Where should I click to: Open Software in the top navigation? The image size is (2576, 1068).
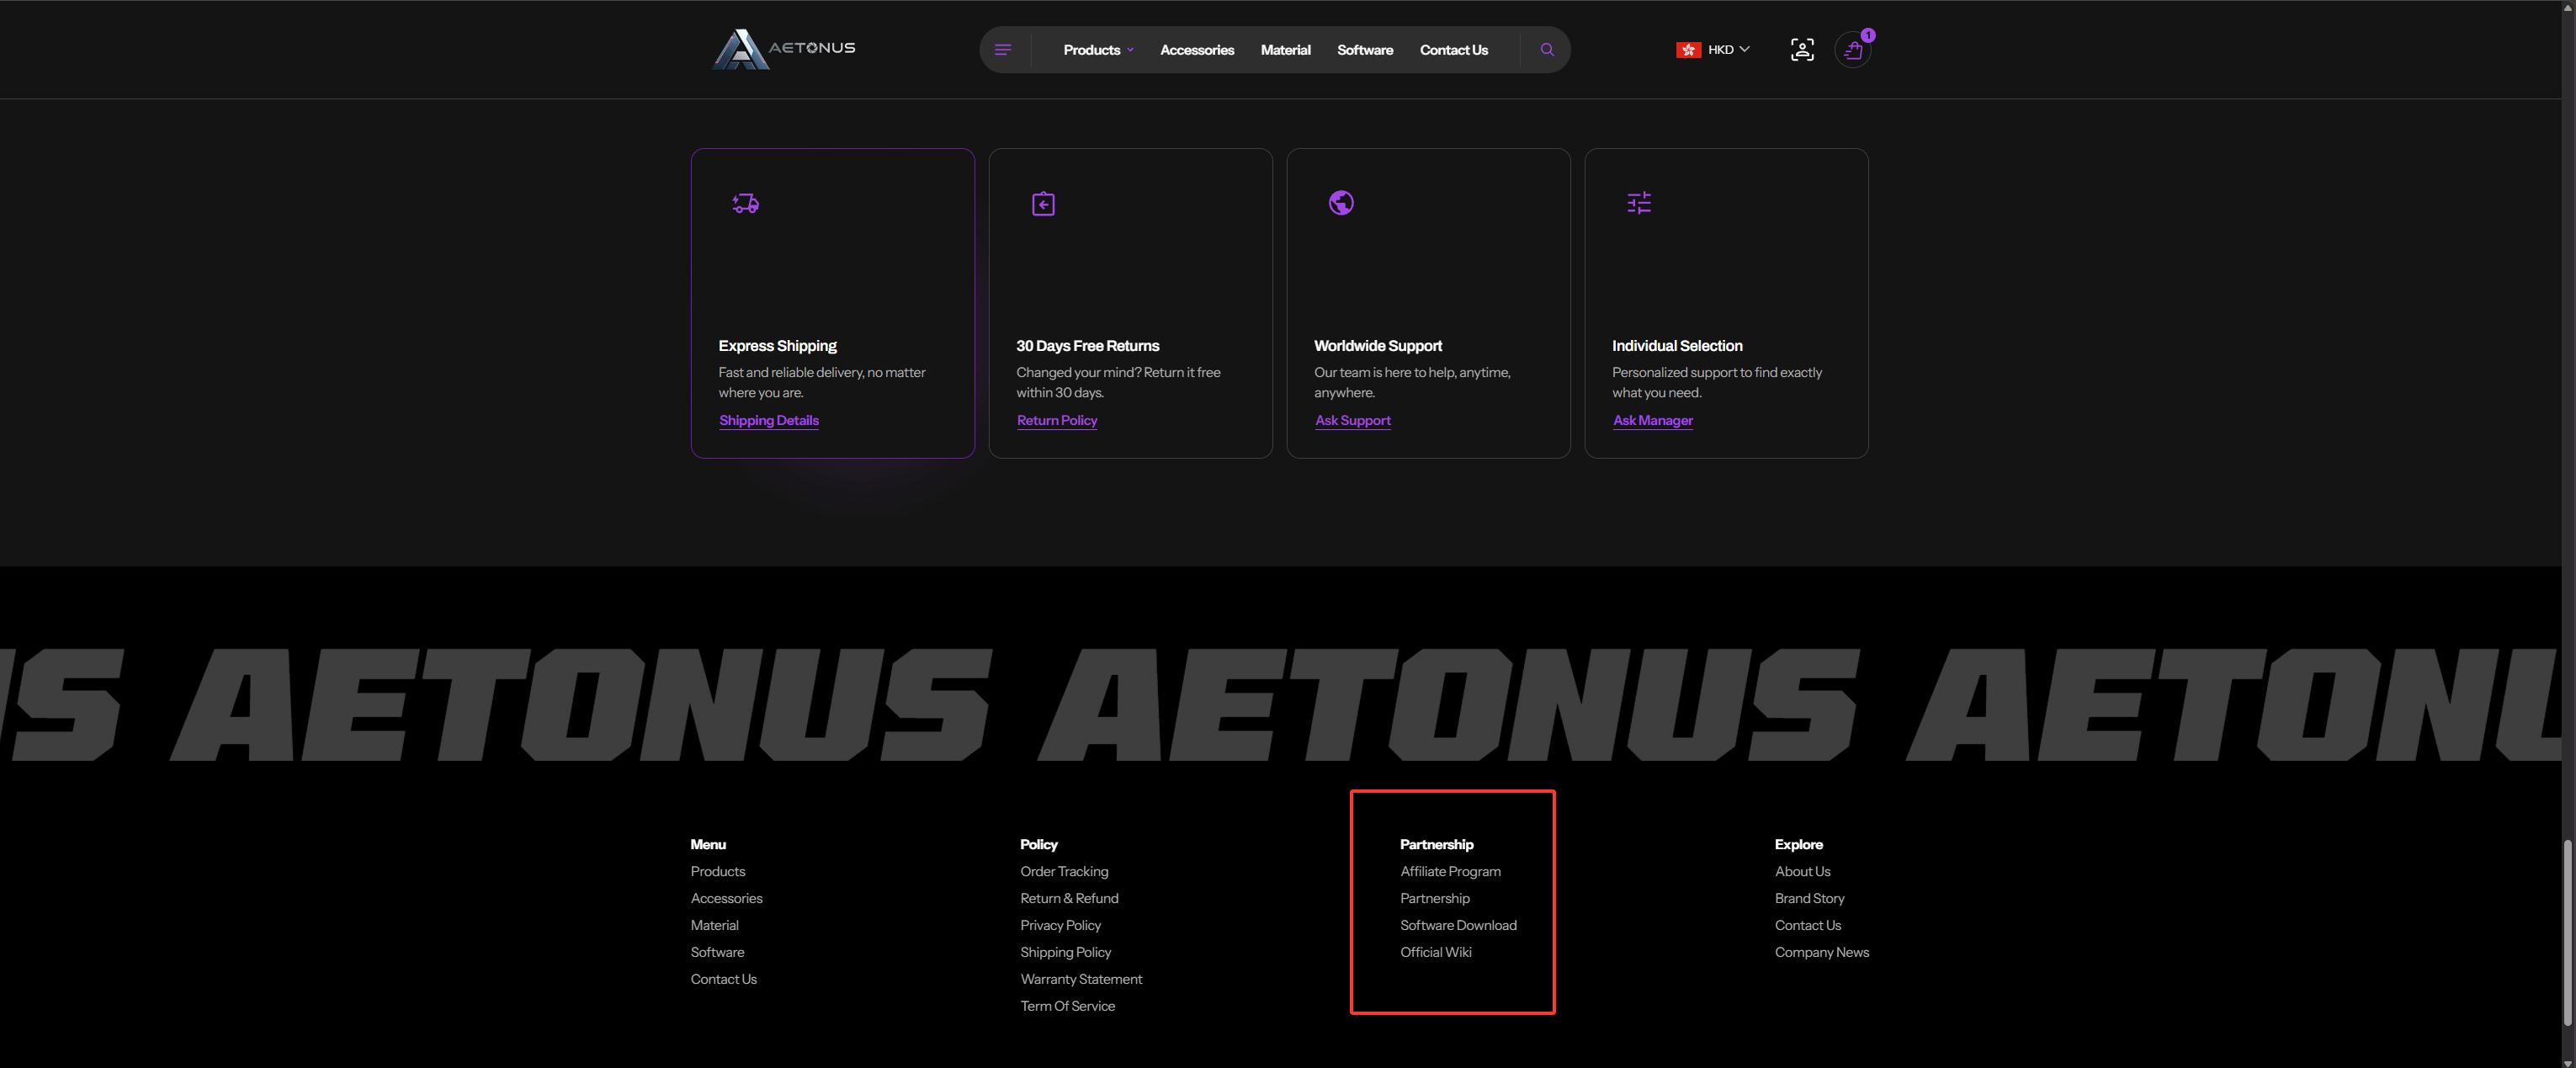1364,50
